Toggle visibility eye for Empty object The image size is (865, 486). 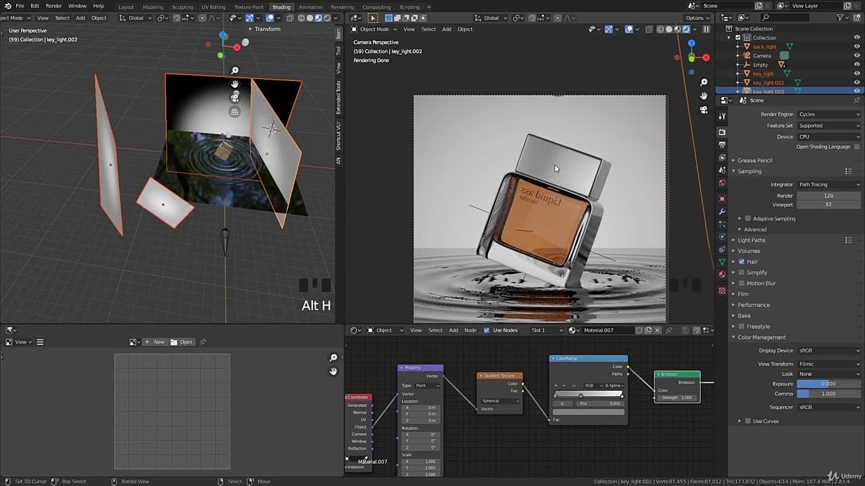pyautogui.click(x=857, y=65)
